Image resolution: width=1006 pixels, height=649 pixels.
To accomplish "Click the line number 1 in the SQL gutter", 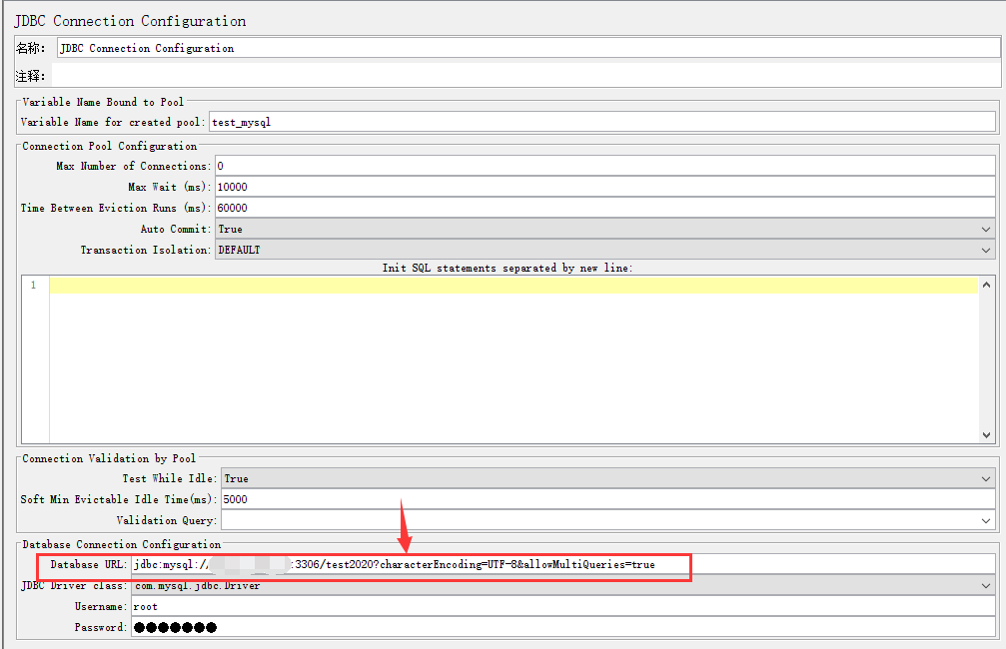I will [x=34, y=286].
